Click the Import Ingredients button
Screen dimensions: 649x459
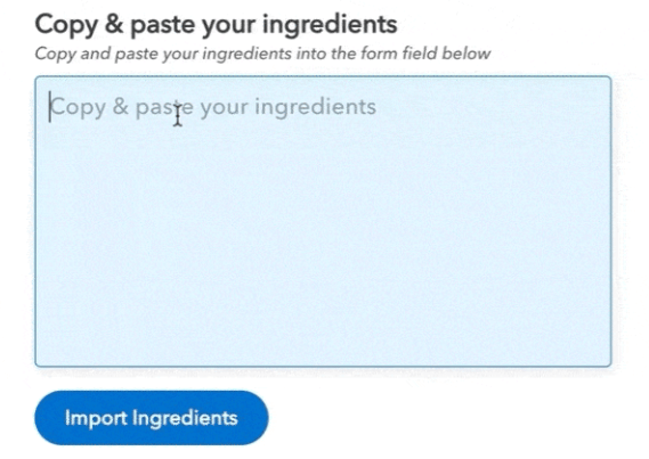point(151,418)
